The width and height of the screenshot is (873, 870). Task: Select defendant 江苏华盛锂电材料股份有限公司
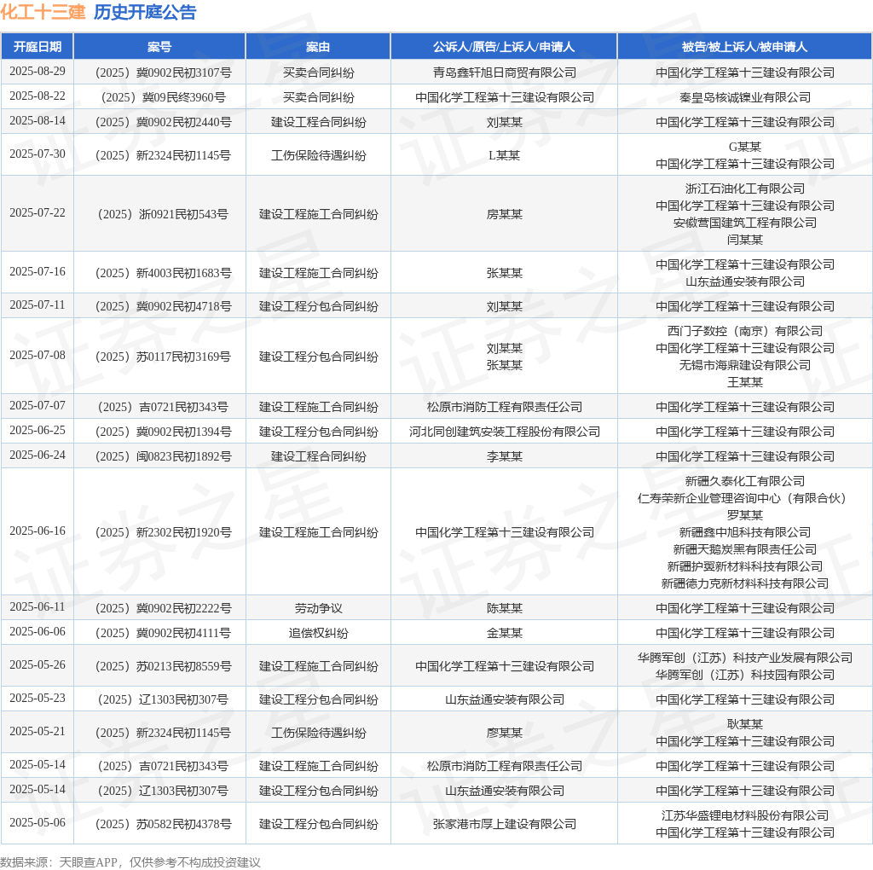(745, 816)
